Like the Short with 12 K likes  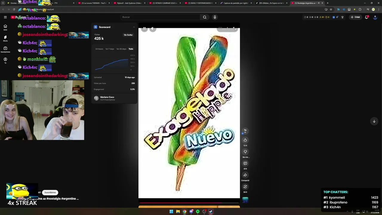click(x=245, y=140)
